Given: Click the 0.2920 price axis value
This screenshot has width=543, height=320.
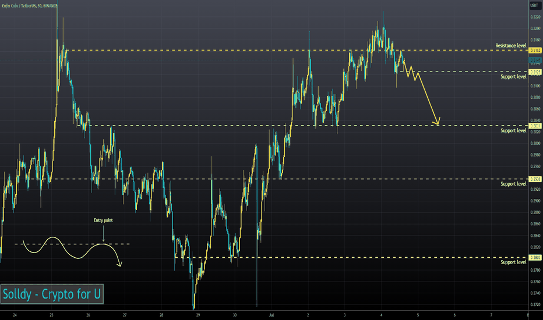Looking at the screenshot, I should pos(535,190).
